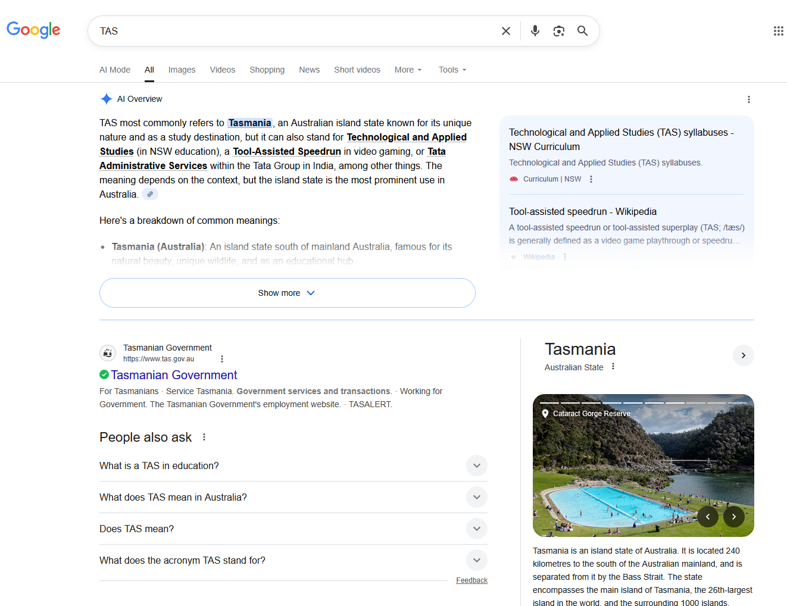The width and height of the screenshot is (787, 606).
Task: Click the highlighted Tasmania link in overview
Action: point(250,123)
